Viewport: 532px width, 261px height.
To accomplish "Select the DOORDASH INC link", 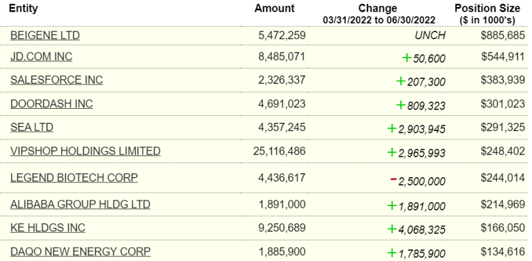I will [51, 104].
